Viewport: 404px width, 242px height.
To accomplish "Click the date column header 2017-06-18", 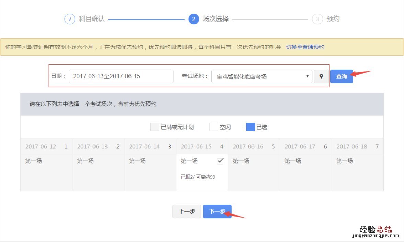I will [x=352, y=146].
